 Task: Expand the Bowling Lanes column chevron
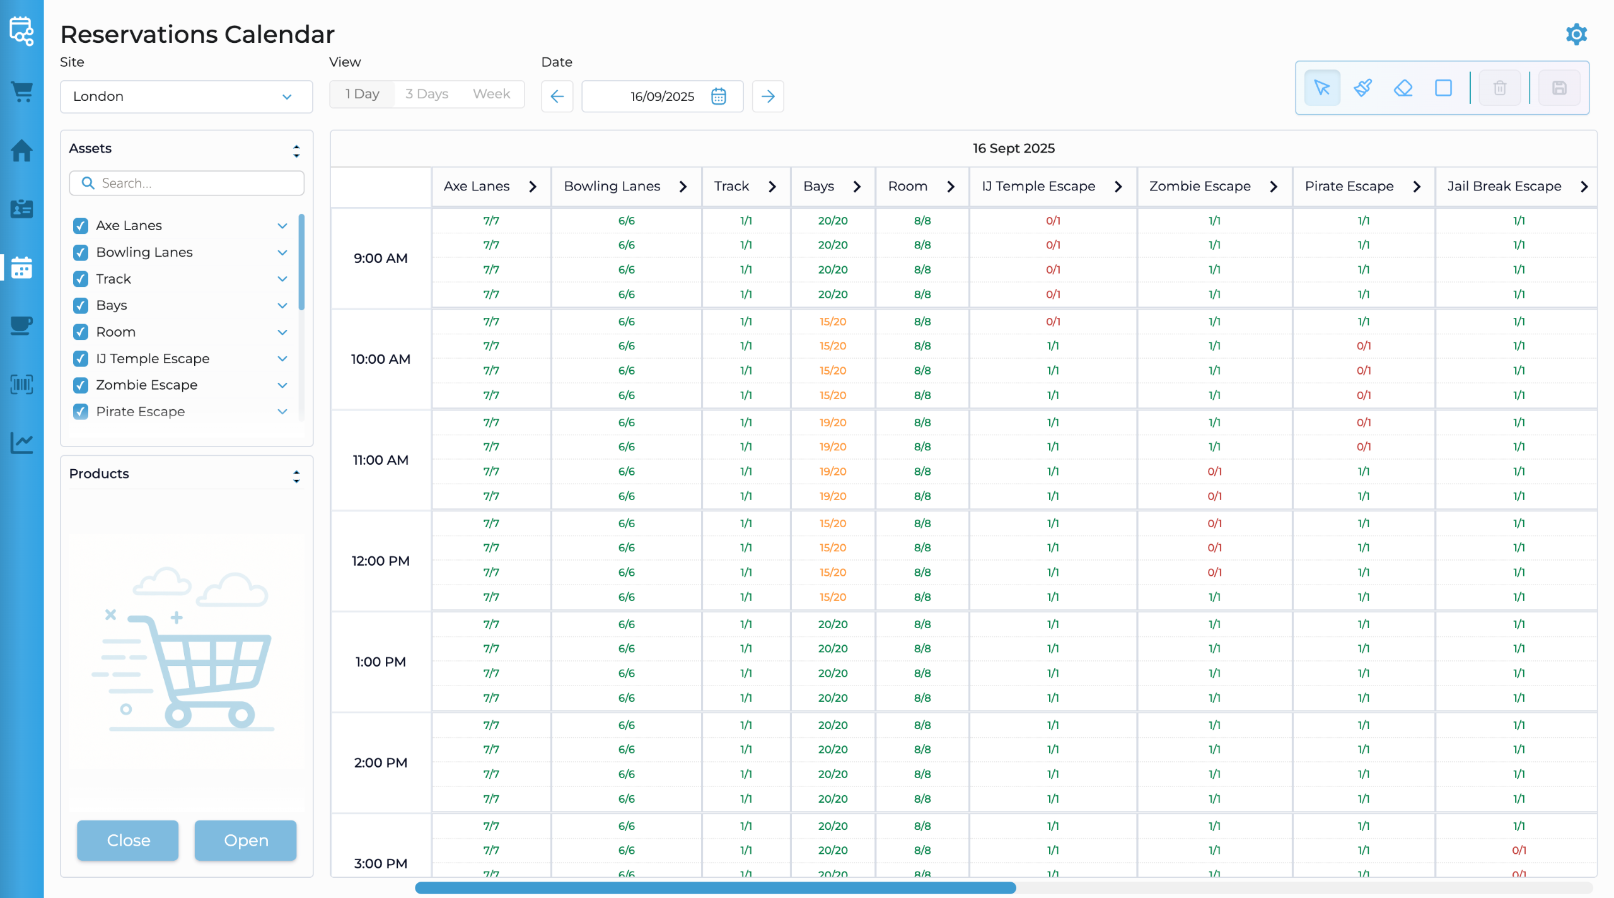(x=683, y=187)
